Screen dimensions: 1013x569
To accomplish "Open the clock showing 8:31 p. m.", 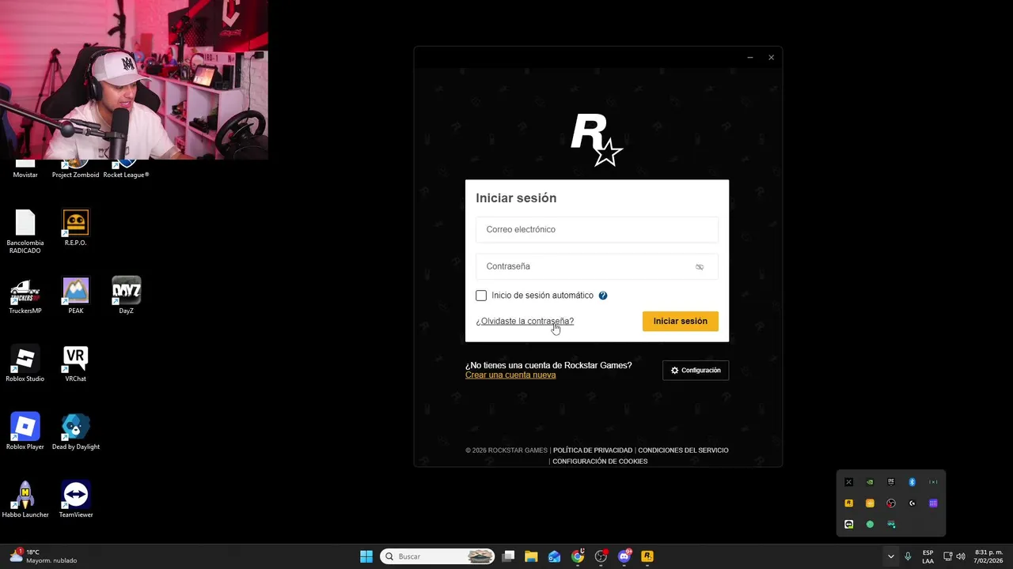I will 988,556.
